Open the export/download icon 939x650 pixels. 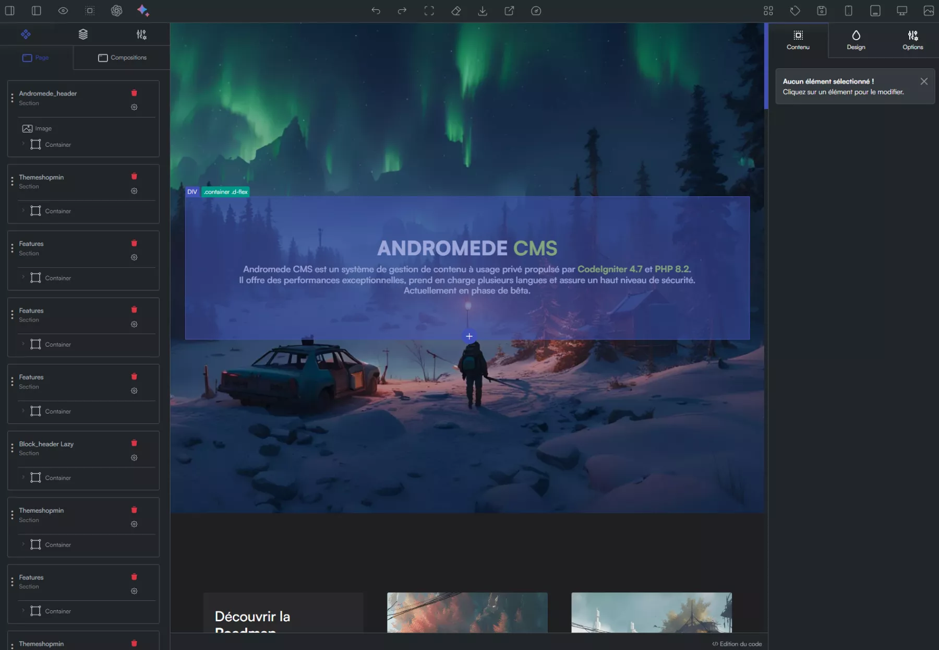[483, 10]
